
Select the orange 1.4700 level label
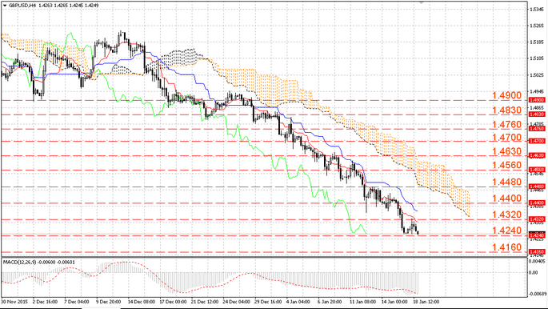(x=506, y=138)
